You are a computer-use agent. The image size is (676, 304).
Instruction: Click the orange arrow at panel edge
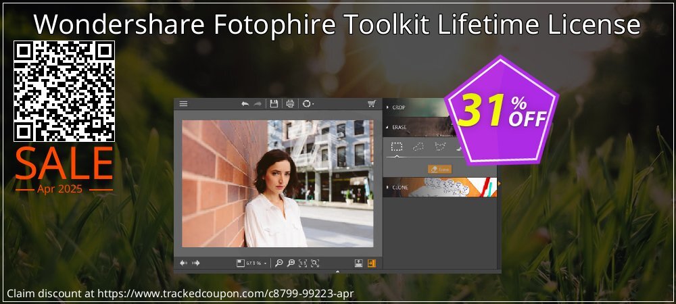[500, 184]
